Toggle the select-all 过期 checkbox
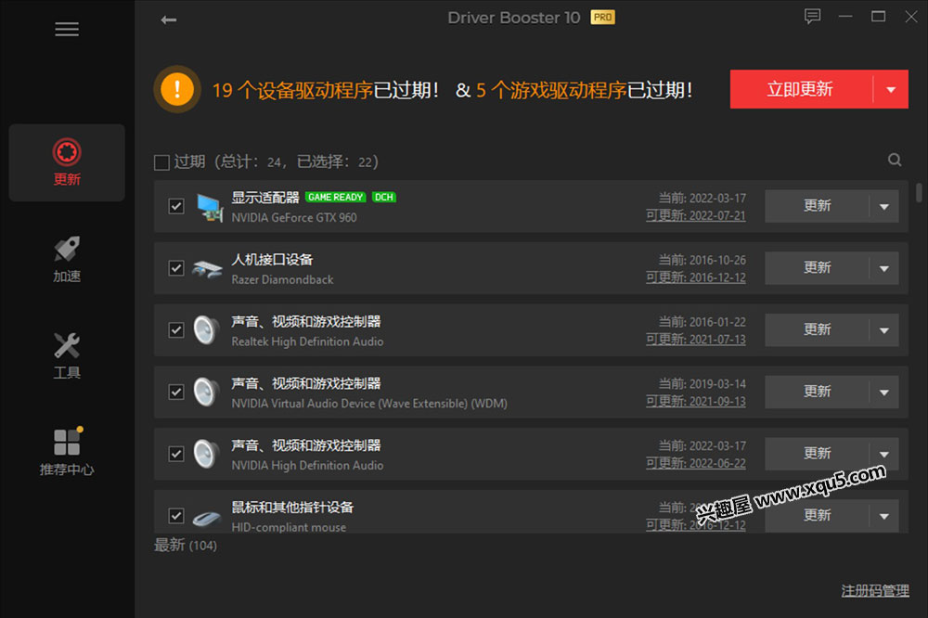928x618 pixels. point(161,162)
